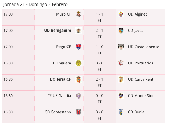Select the CD Enguera yellow-black badge

[79, 63]
